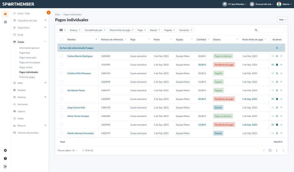Expand the Web section with plus
The height and width of the screenshot is (172, 294).
45,83
